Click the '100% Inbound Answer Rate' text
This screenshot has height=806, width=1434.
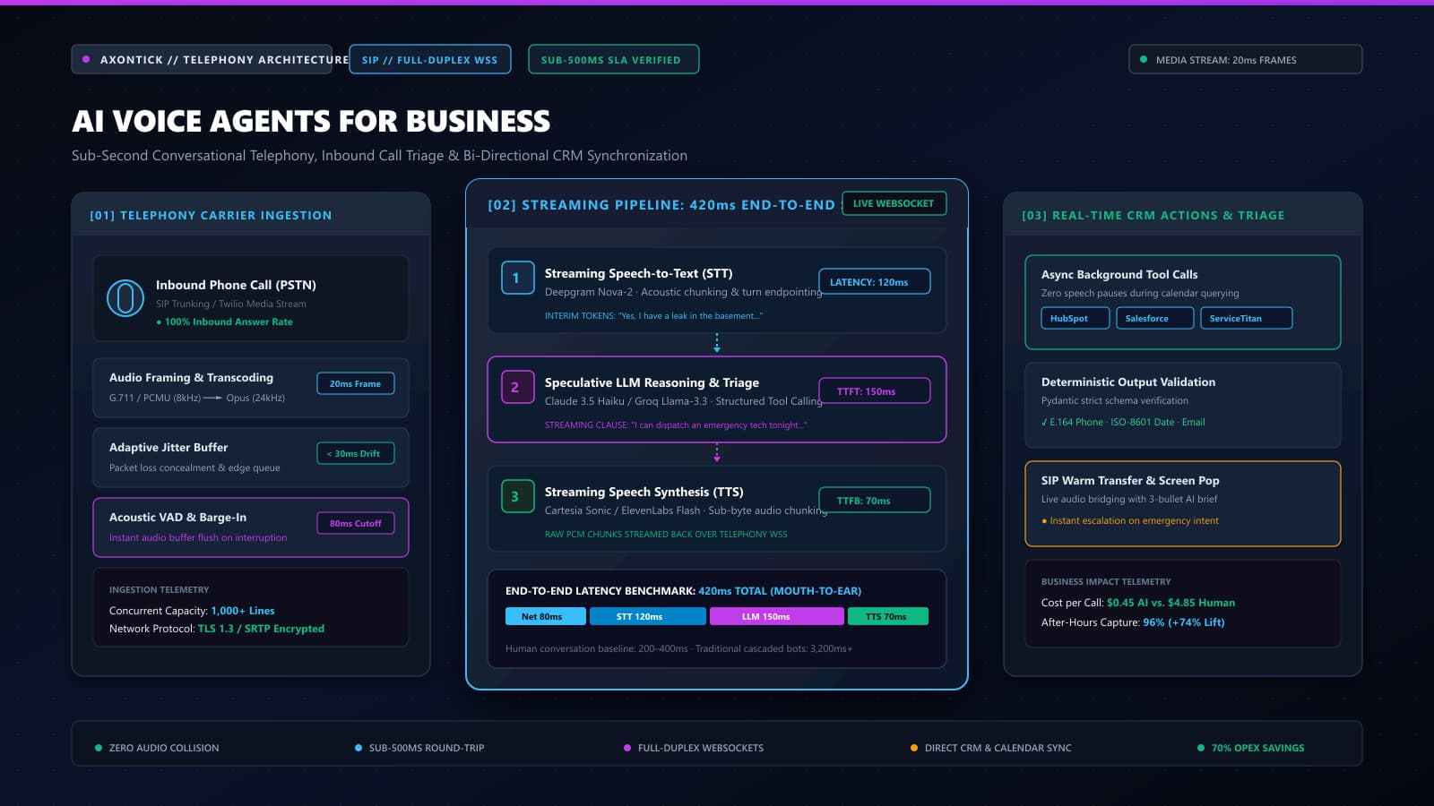[x=229, y=322]
